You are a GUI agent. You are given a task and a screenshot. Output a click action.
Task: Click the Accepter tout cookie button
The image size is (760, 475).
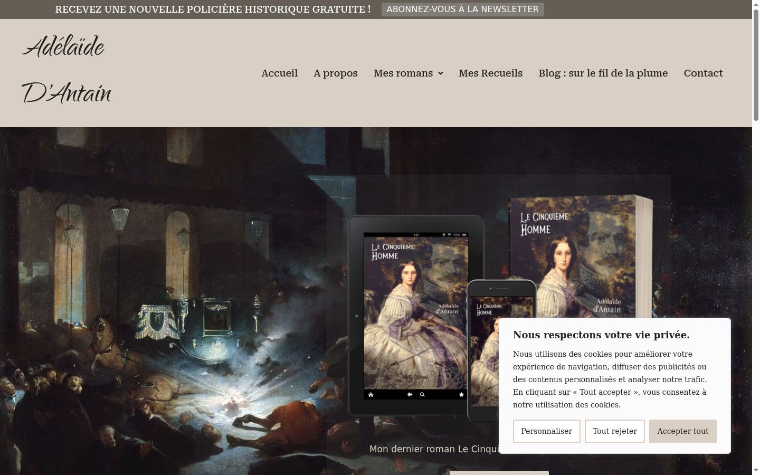point(682,431)
